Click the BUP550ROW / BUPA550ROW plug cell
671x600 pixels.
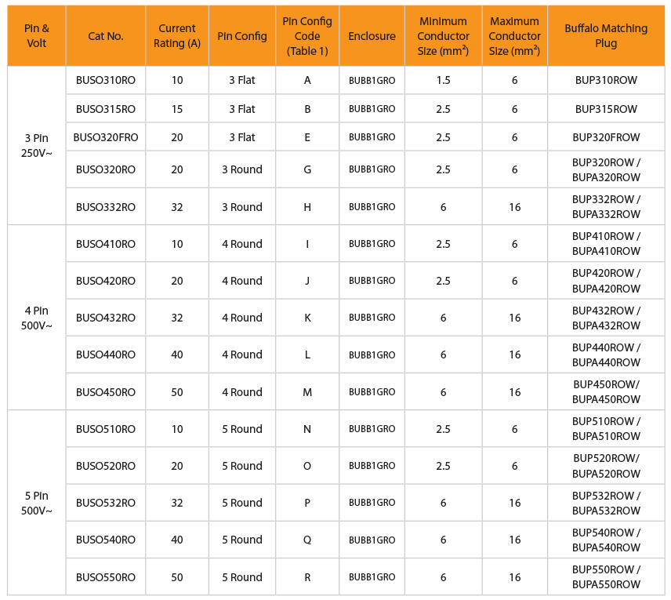606,577
